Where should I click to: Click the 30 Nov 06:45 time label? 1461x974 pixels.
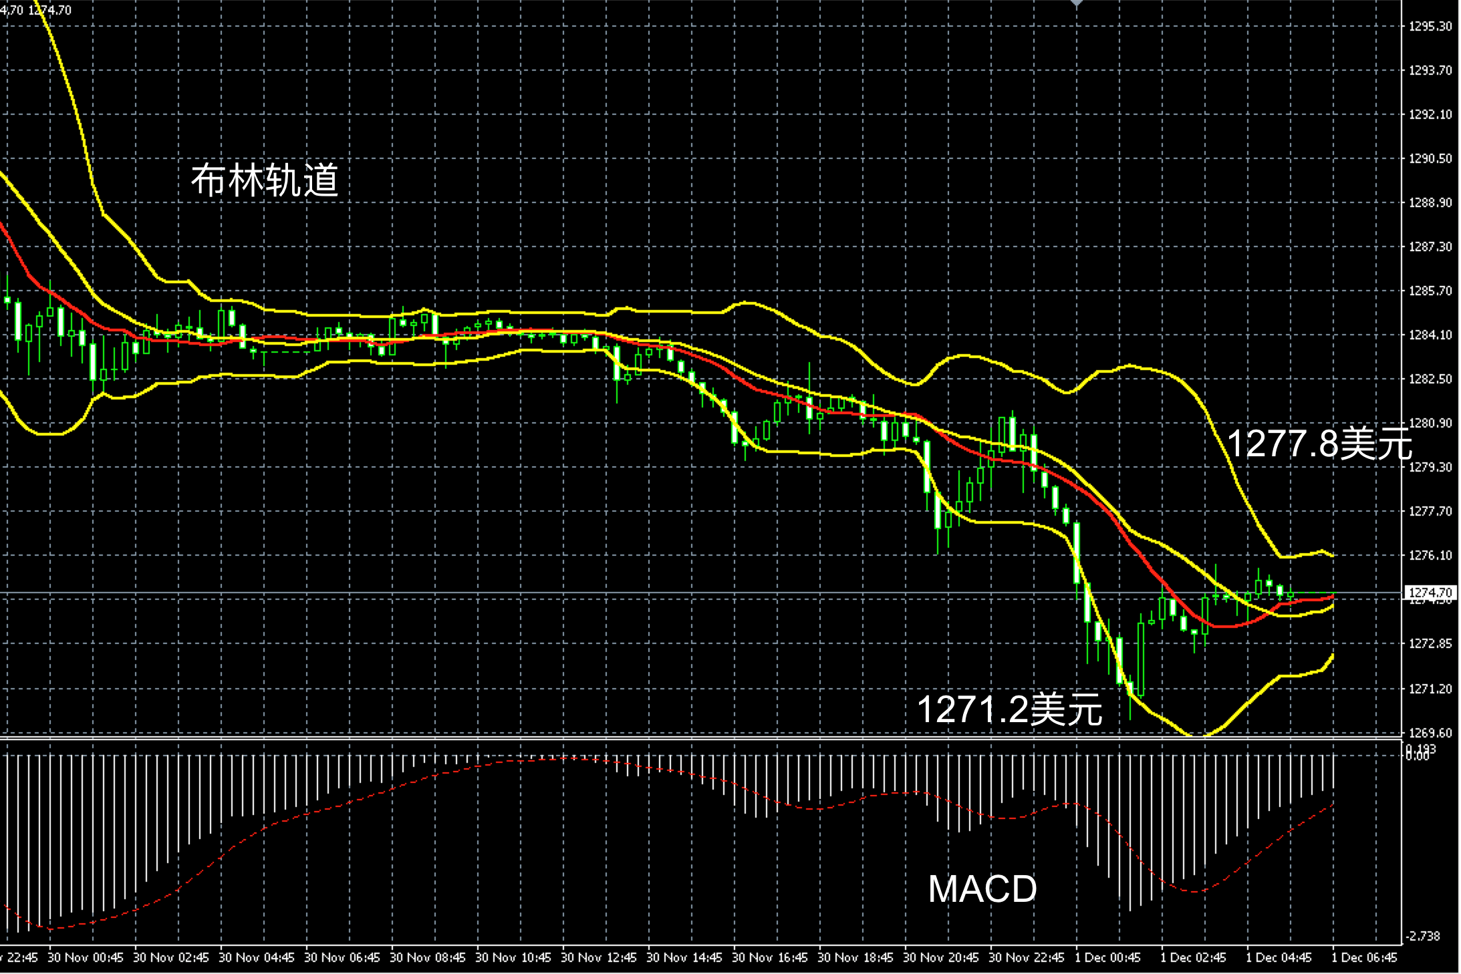click(342, 957)
